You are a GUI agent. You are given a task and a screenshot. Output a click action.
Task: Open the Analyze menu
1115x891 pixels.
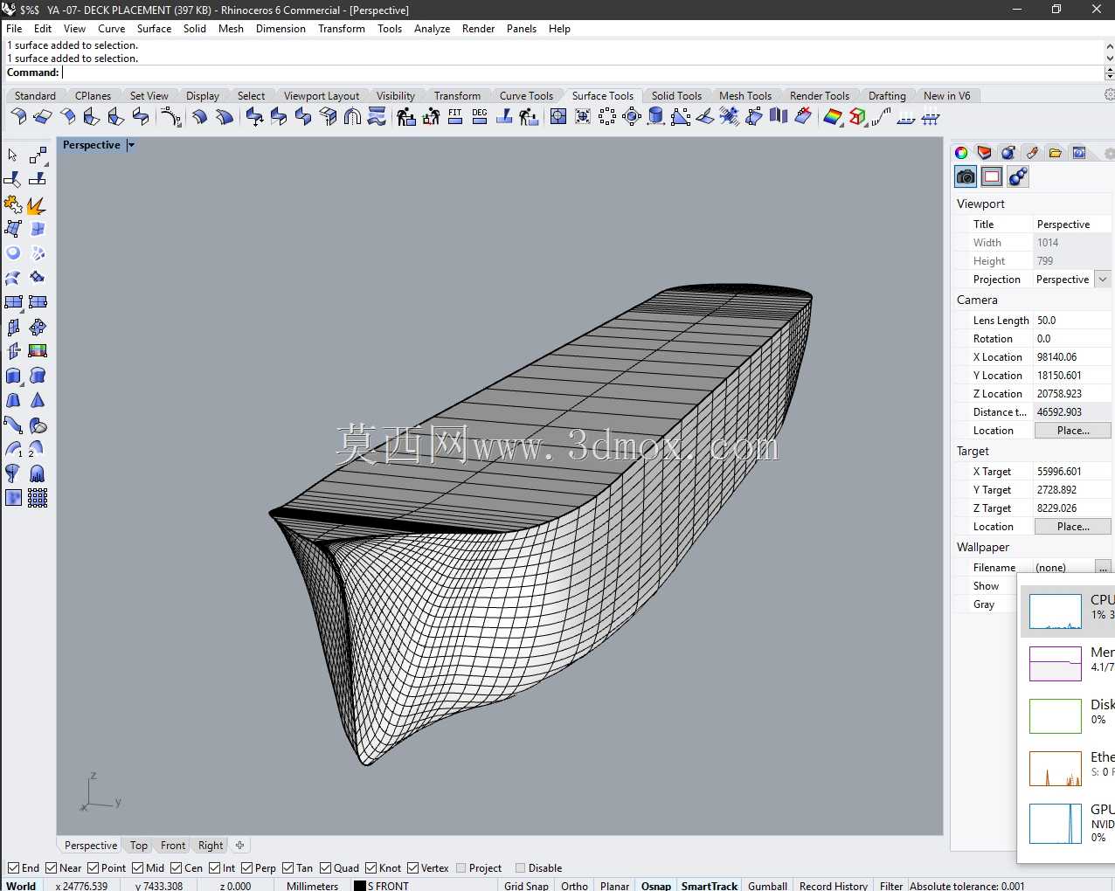tap(432, 29)
